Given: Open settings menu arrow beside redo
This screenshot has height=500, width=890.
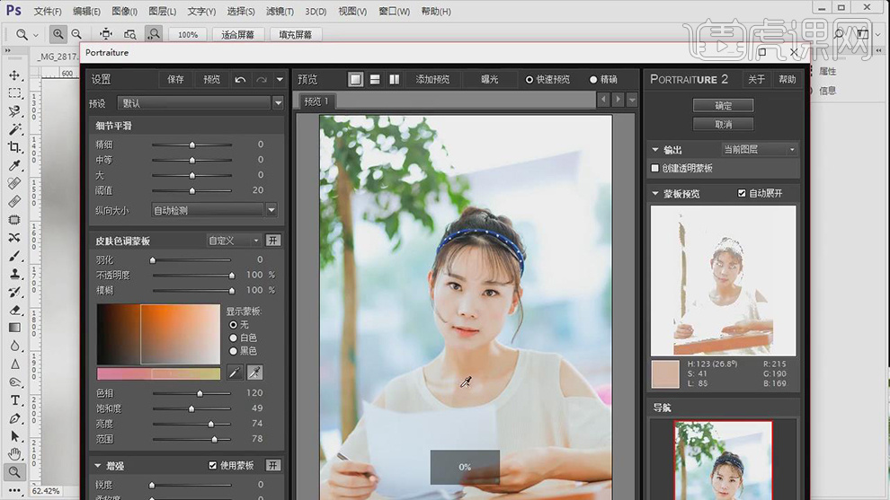Looking at the screenshot, I should point(280,79).
